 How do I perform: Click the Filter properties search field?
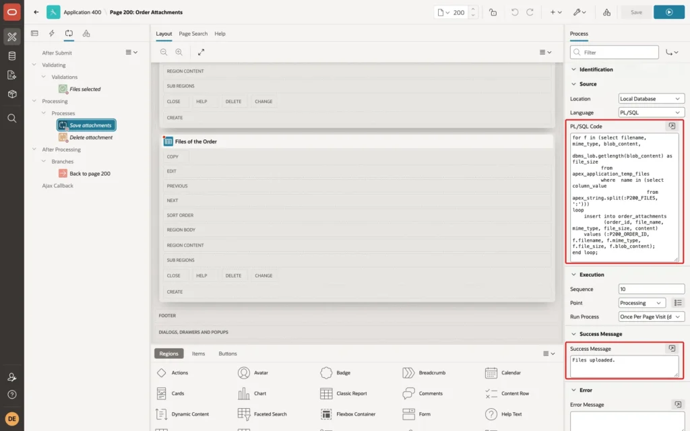point(615,53)
